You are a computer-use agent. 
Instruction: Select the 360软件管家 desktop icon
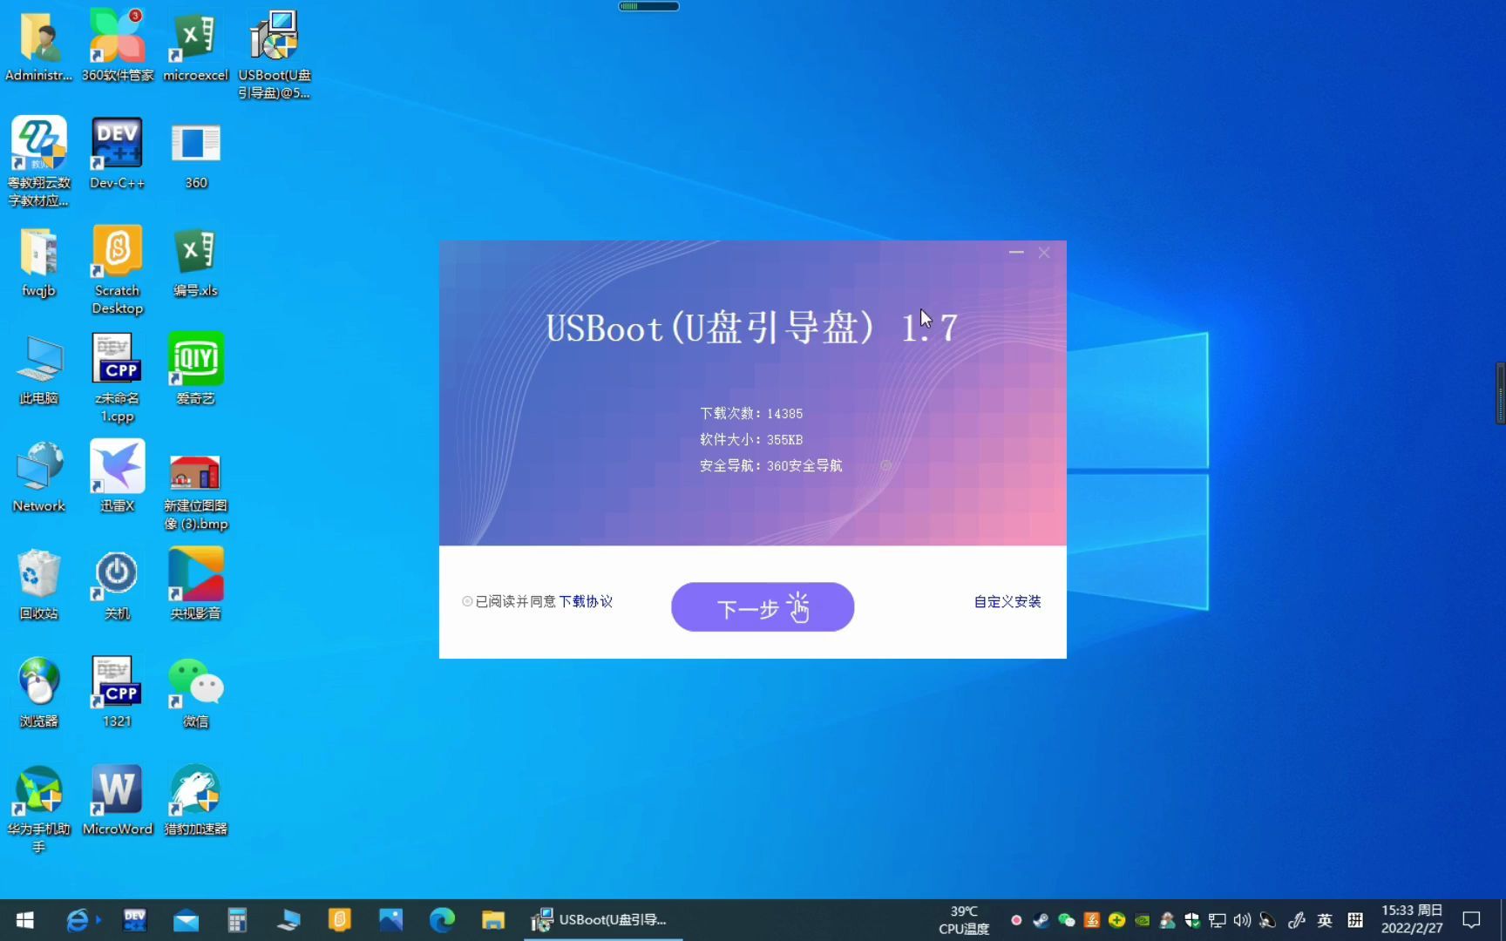coord(118,48)
